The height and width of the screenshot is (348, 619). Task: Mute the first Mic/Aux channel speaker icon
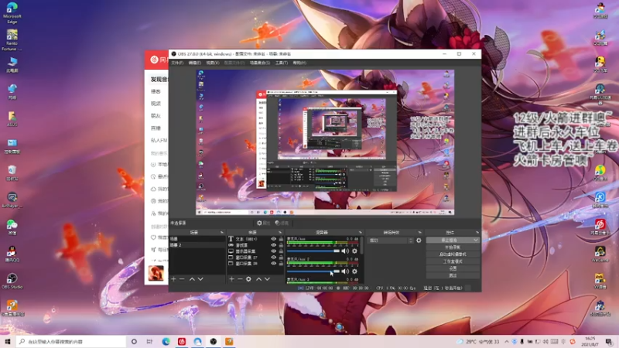click(345, 251)
